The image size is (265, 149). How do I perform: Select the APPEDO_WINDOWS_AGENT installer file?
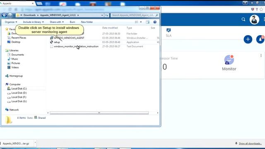click(x=69, y=38)
